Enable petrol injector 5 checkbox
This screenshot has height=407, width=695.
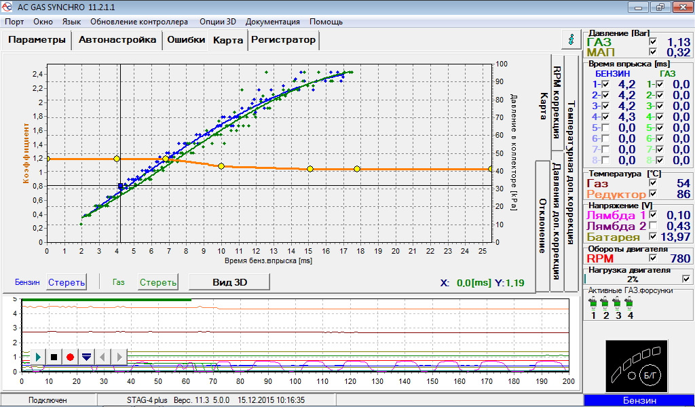pyautogui.click(x=605, y=128)
